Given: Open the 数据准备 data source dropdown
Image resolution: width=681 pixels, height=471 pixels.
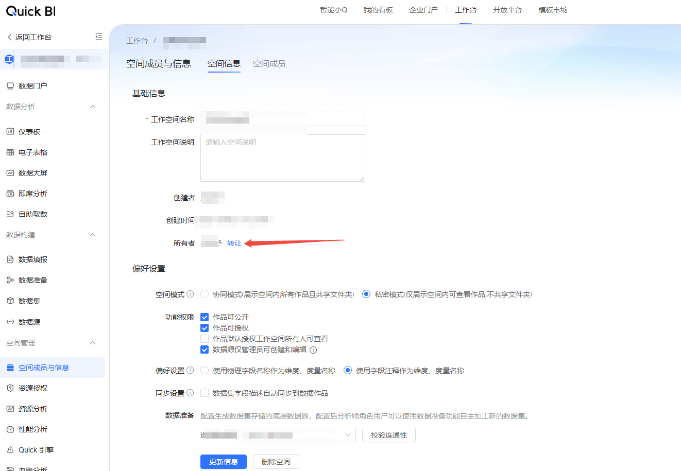Looking at the screenshot, I should [x=299, y=435].
